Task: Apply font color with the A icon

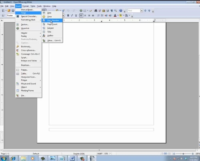Action: click(x=115, y=16)
